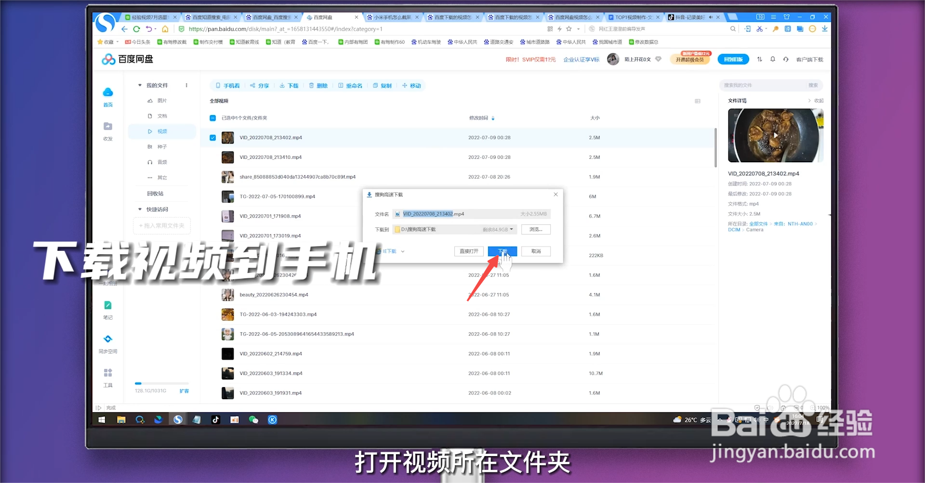The image size is (925, 483).
Task: Open download location dropdown arrow in dialog
Action: pyautogui.click(x=512, y=229)
